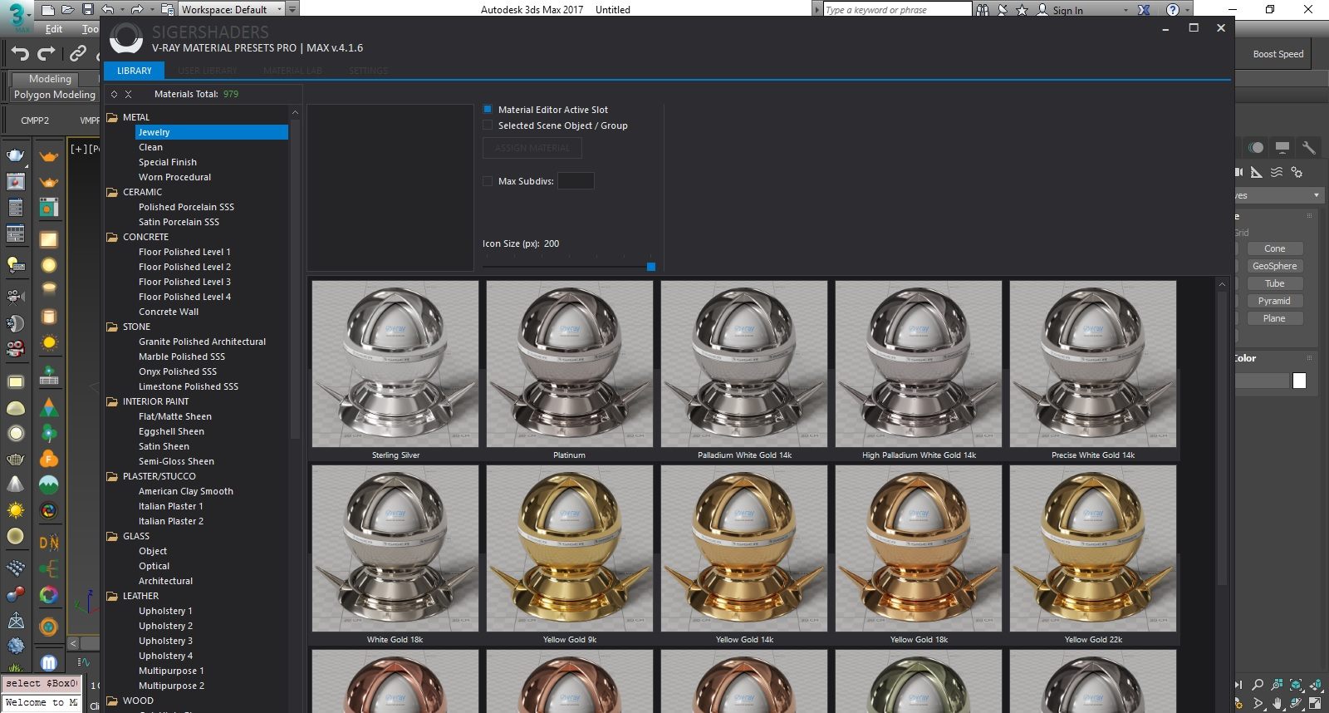The height and width of the screenshot is (713, 1329).
Task: Open Help question mark icon
Action: click(1173, 10)
